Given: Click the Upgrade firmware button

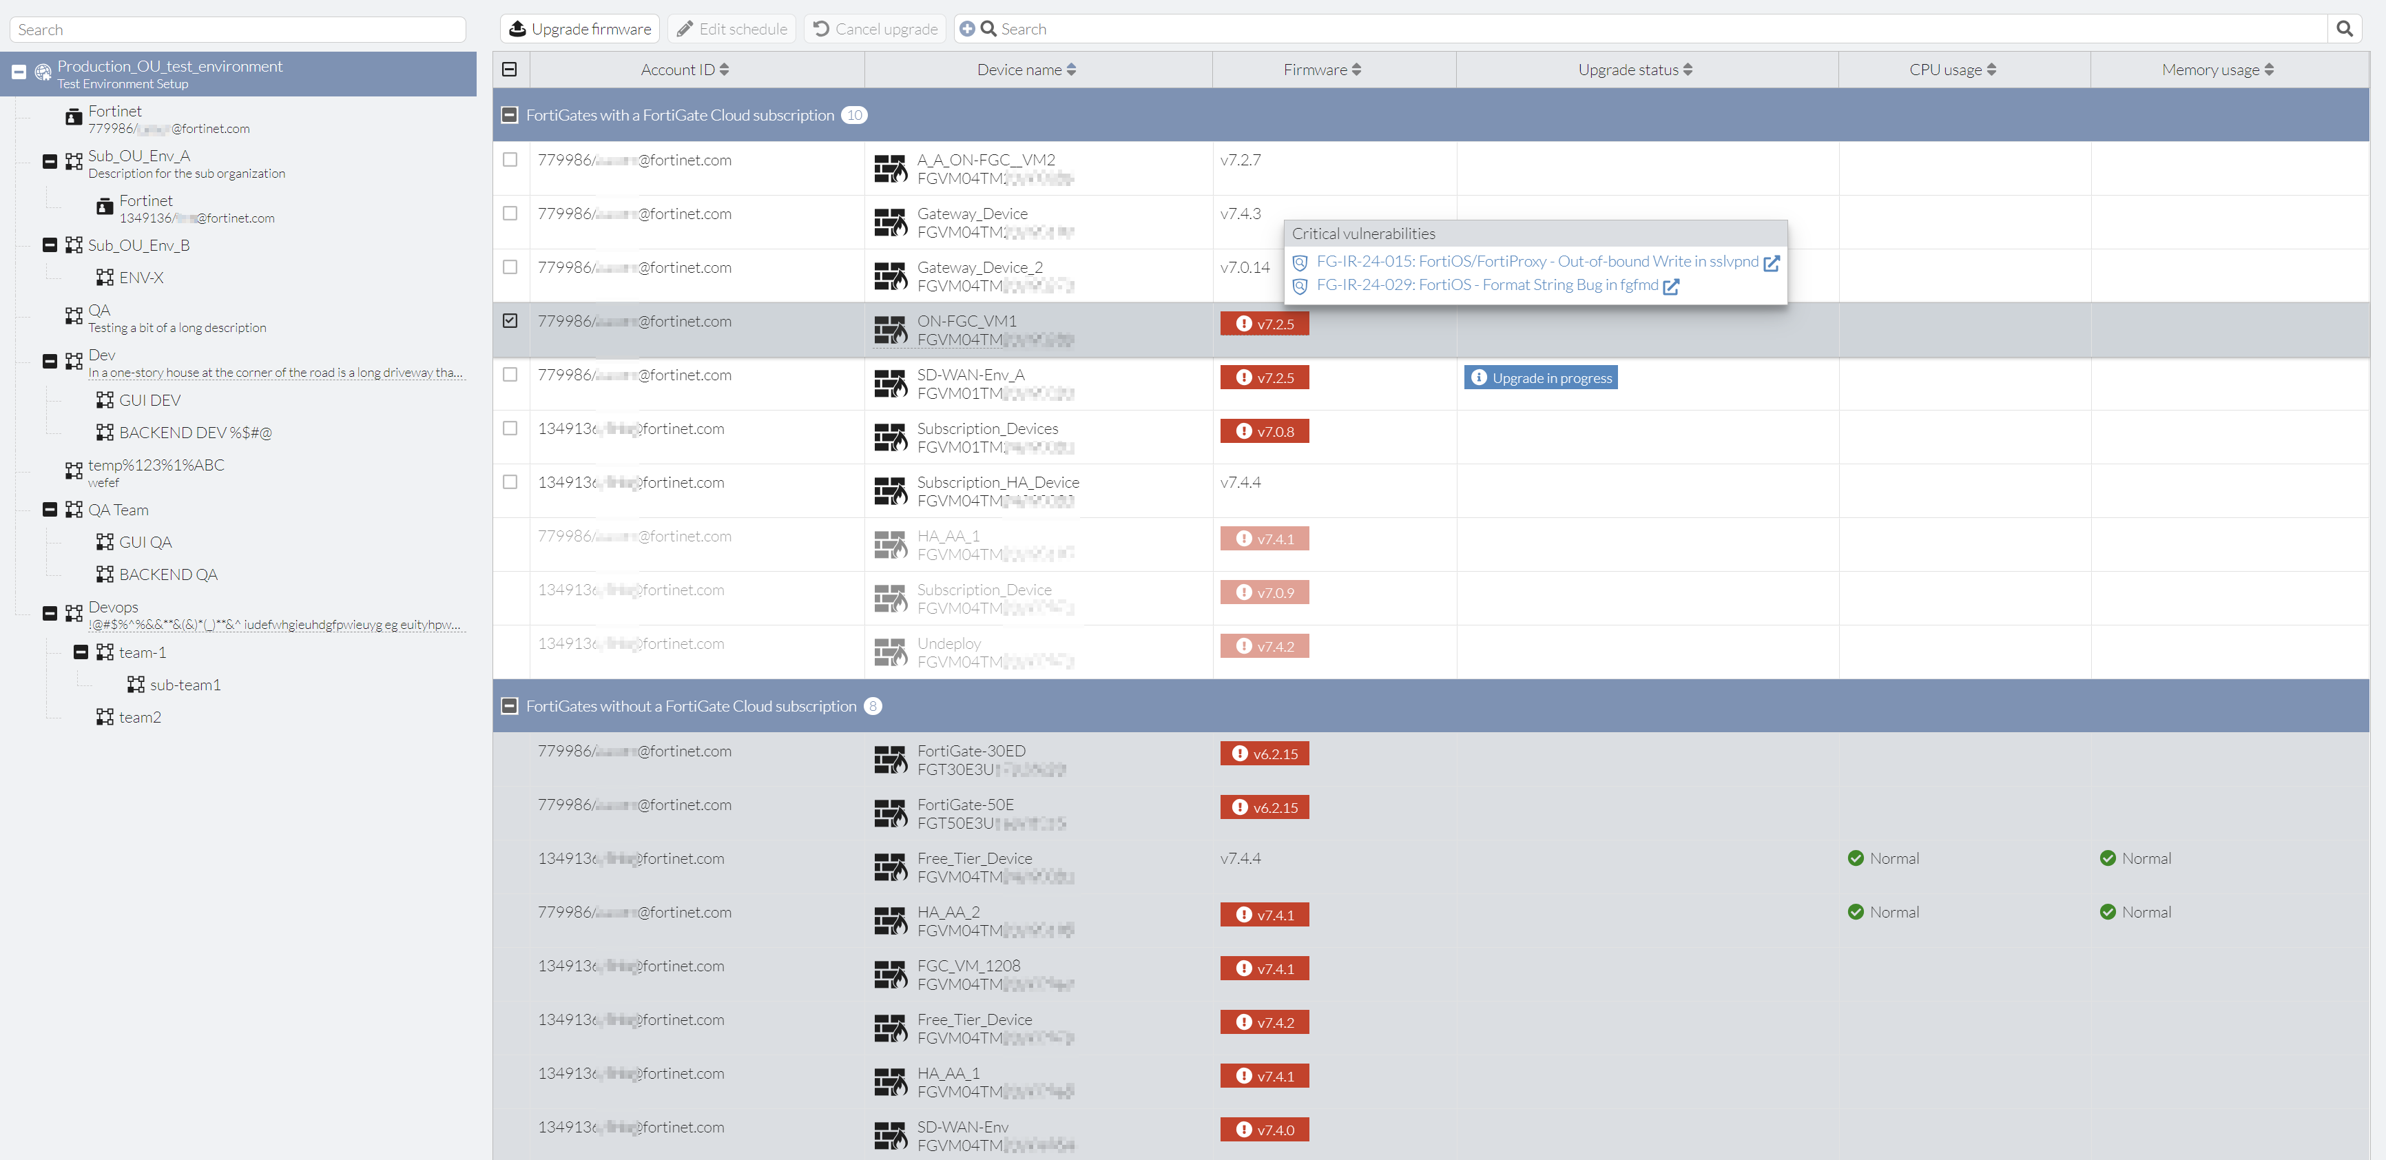Looking at the screenshot, I should tap(580, 29).
